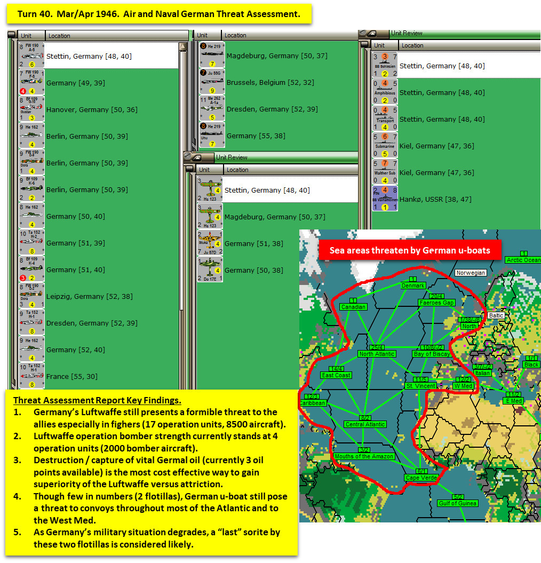Viewport: 541px width, 563px height.
Task: Select the Bf 109 K-6 unit in Berlin
Action: (31, 189)
